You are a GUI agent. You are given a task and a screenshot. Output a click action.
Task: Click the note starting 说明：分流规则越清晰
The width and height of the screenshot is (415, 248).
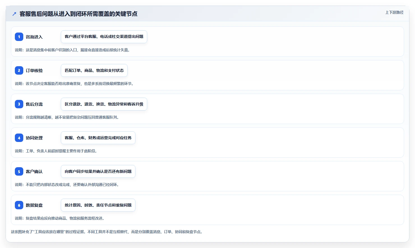pos(67,117)
